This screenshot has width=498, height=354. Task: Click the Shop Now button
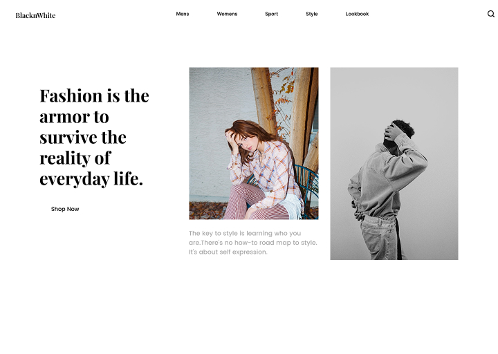coord(65,209)
